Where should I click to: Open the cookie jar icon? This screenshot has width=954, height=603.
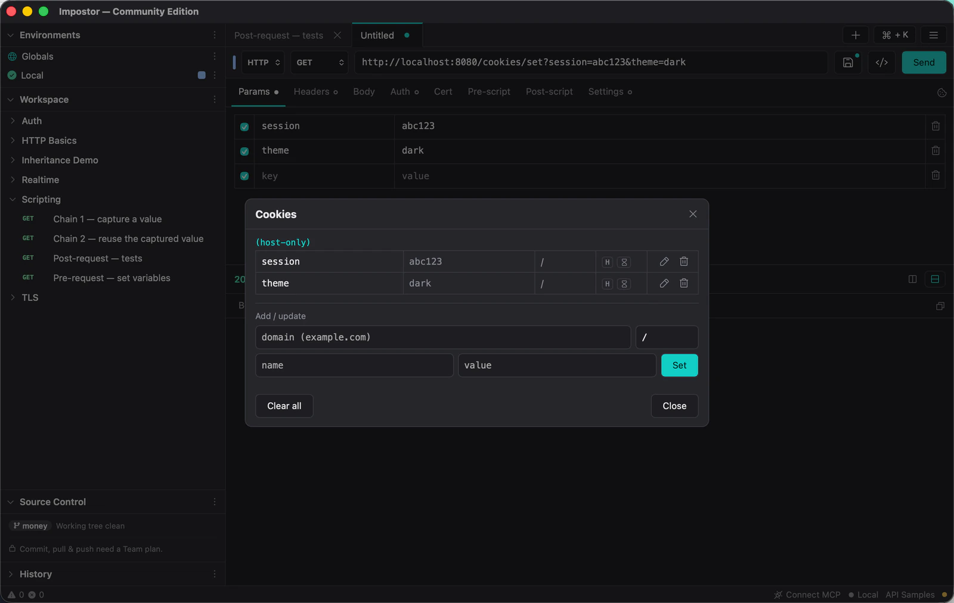click(942, 92)
